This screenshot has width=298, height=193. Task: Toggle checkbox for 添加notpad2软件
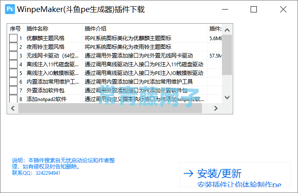[x=13, y=99]
